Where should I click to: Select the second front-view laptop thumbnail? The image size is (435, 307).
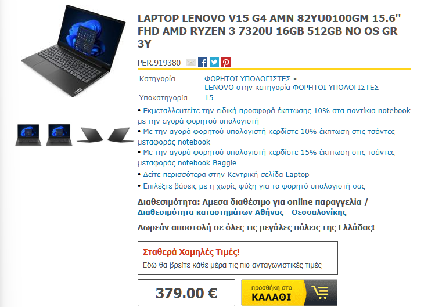(59, 135)
